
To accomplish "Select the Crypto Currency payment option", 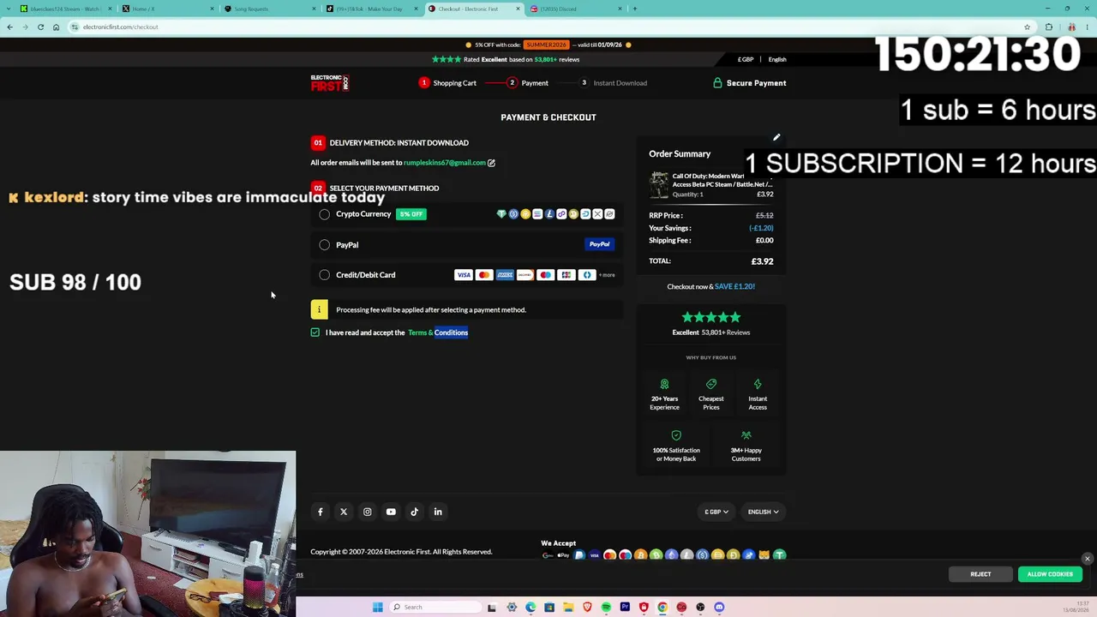I will click(325, 214).
